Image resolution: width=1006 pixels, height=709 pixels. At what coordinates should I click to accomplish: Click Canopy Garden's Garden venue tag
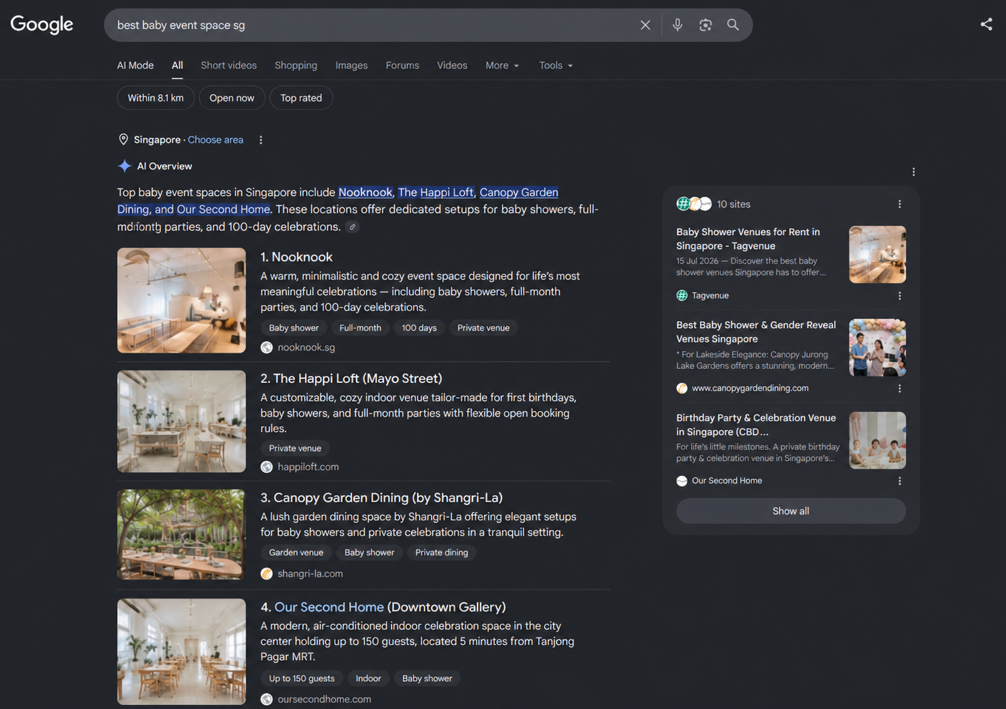point(296,553)
